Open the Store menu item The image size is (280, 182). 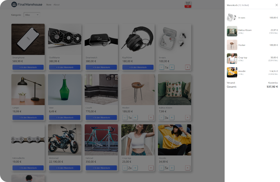pos(49,4)
